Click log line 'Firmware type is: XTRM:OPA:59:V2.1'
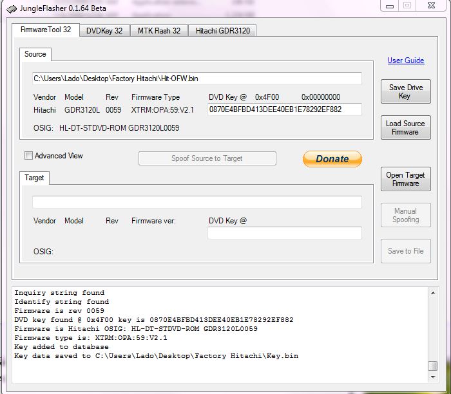Screen dimensions: 451x394 point(91,338)
